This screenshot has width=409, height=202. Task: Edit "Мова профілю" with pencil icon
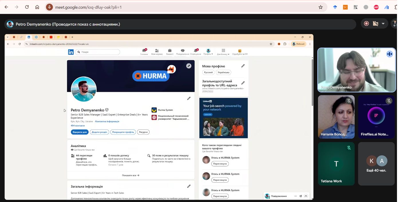click(x=243, y=66)
